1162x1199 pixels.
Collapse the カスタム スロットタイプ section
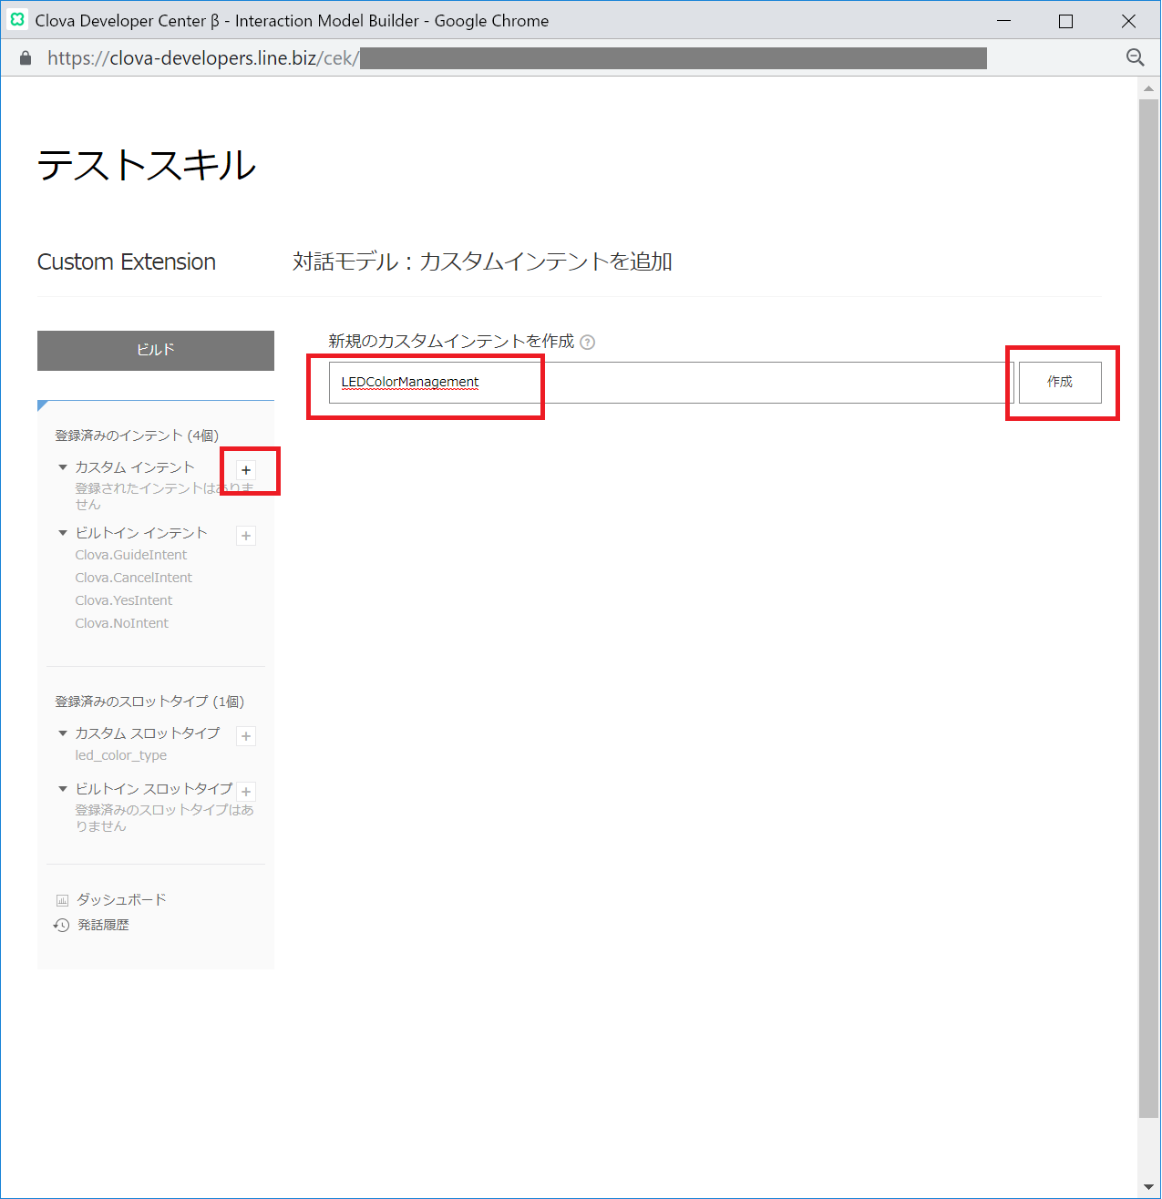point(63,733)
